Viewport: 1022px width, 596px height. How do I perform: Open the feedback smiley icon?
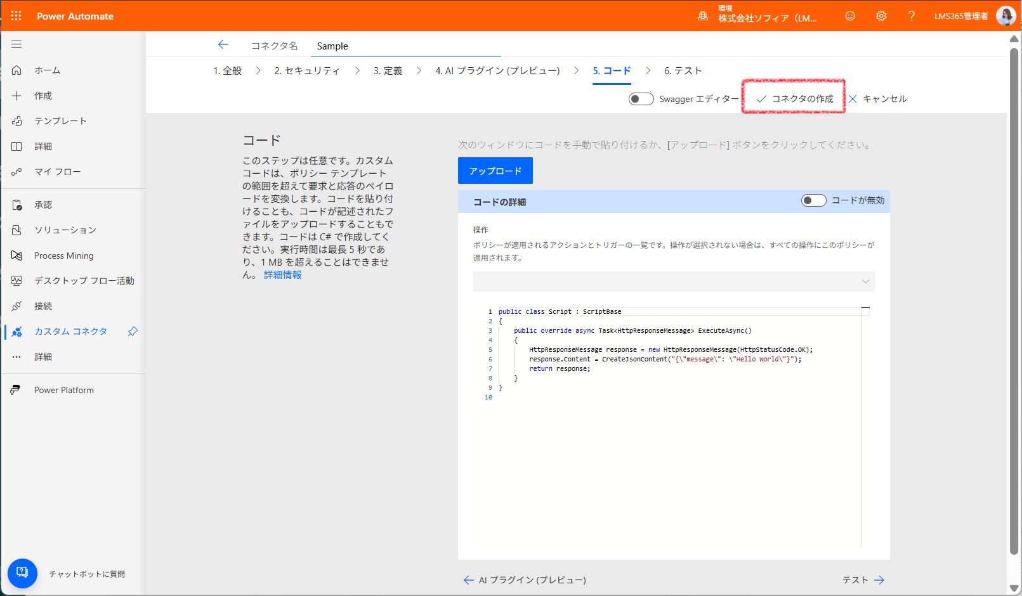tap(850, 16)
